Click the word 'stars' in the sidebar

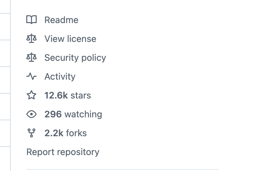(x=81, y=95)
